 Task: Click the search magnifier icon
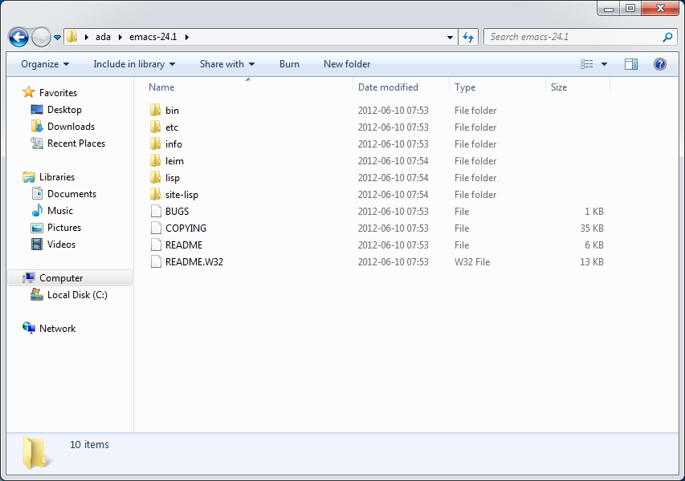(x=667, y=37)
